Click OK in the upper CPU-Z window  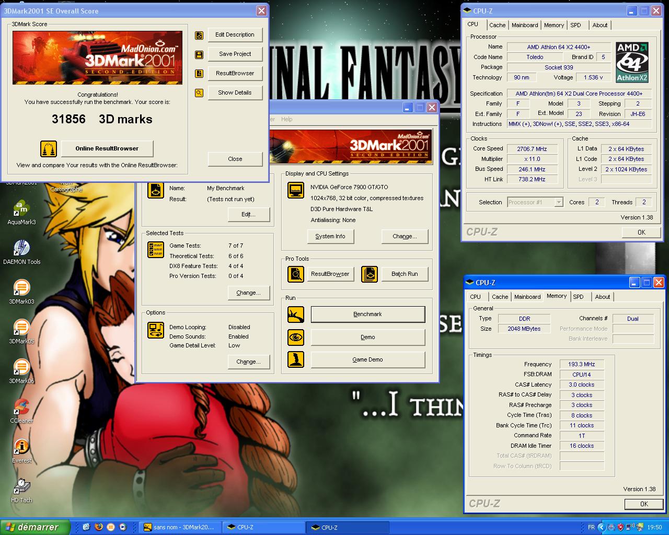[x=642, y=232]
